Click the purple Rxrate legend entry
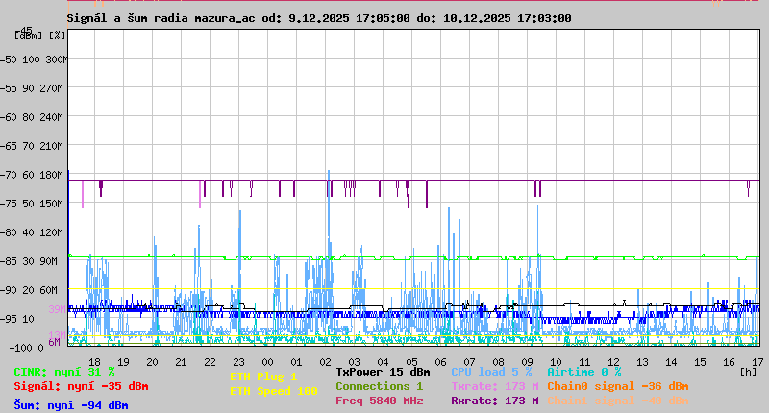The height and width of the screenshot is (413, 769). tap(495, 401)
